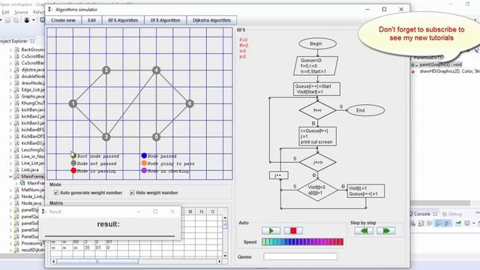Expand MatNum.java tree arrow

(x=10, y=190)
